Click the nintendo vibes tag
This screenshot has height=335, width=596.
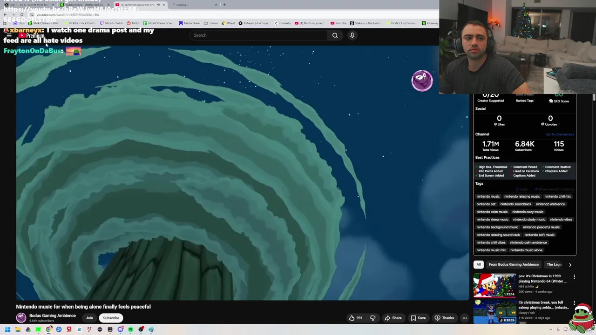[x=561, y=220]
